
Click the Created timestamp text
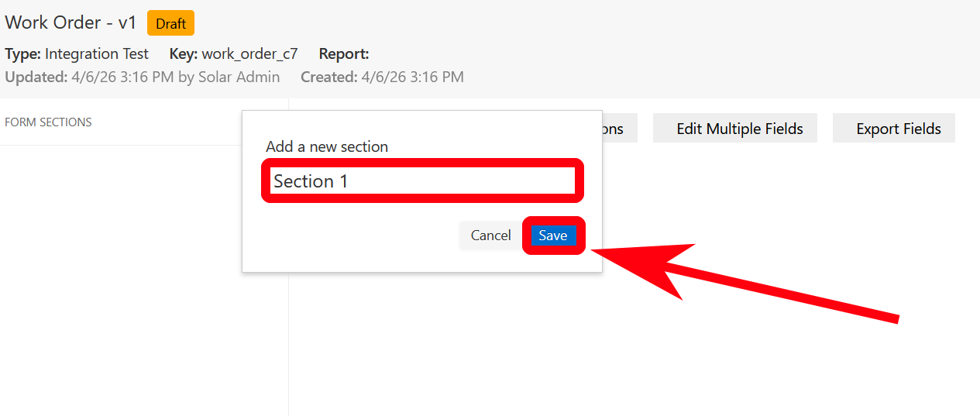point(412,77)
